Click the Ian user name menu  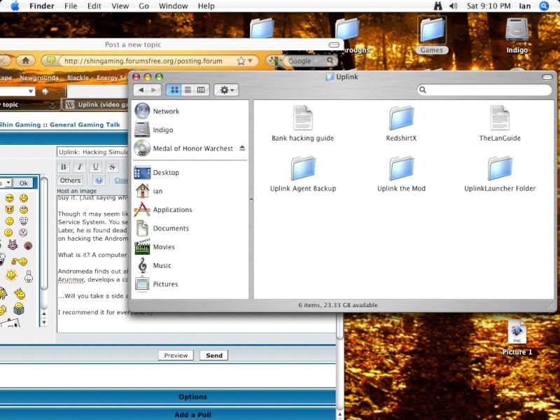coord(524,6)
